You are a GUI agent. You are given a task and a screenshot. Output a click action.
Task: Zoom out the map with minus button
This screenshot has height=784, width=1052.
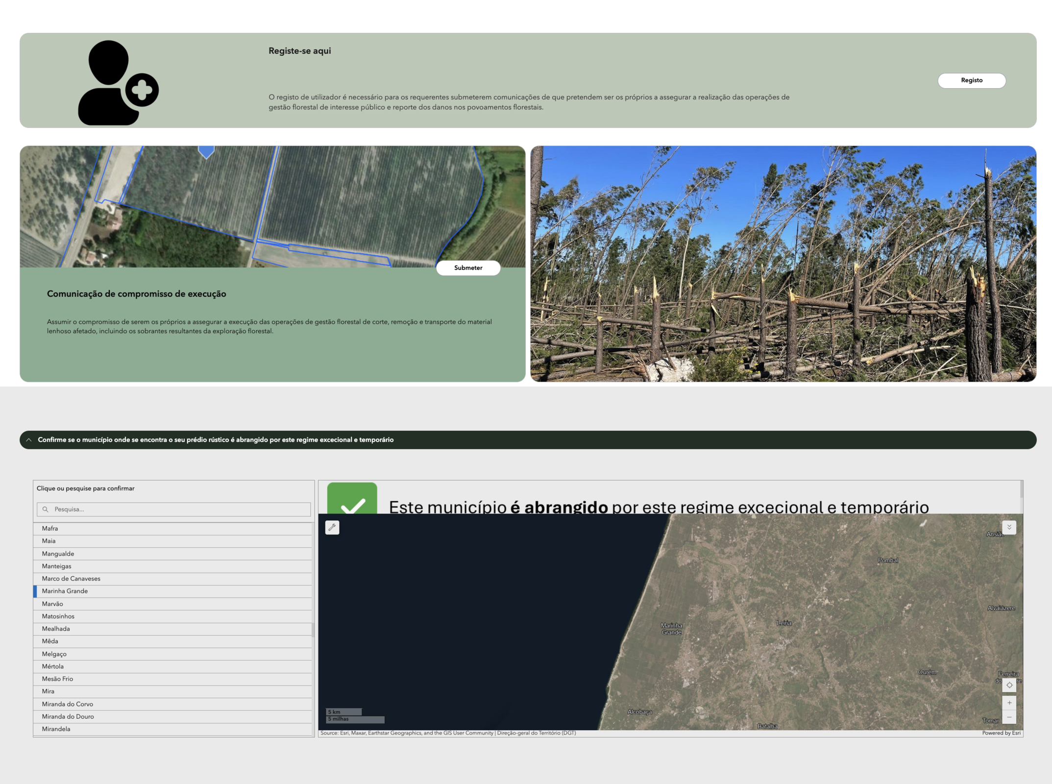(1009, 717)
